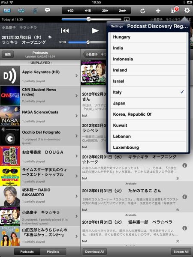Expand CNN Student News chevron
The width and height of the screenshot is (193, 257).
point(76,96)
